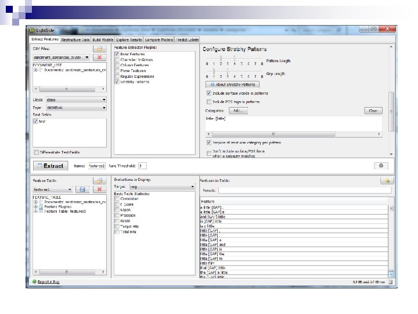Switch to Extract Features tab
Image resolution: width=418 pixels, height=314 pixels.
[45, 40]
